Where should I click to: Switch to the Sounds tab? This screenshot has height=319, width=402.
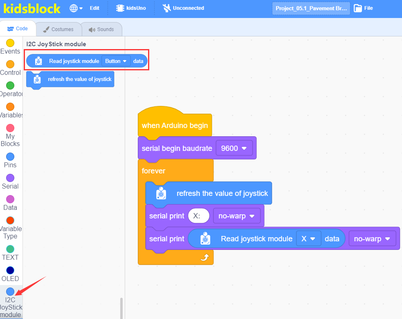click(102, 29)
